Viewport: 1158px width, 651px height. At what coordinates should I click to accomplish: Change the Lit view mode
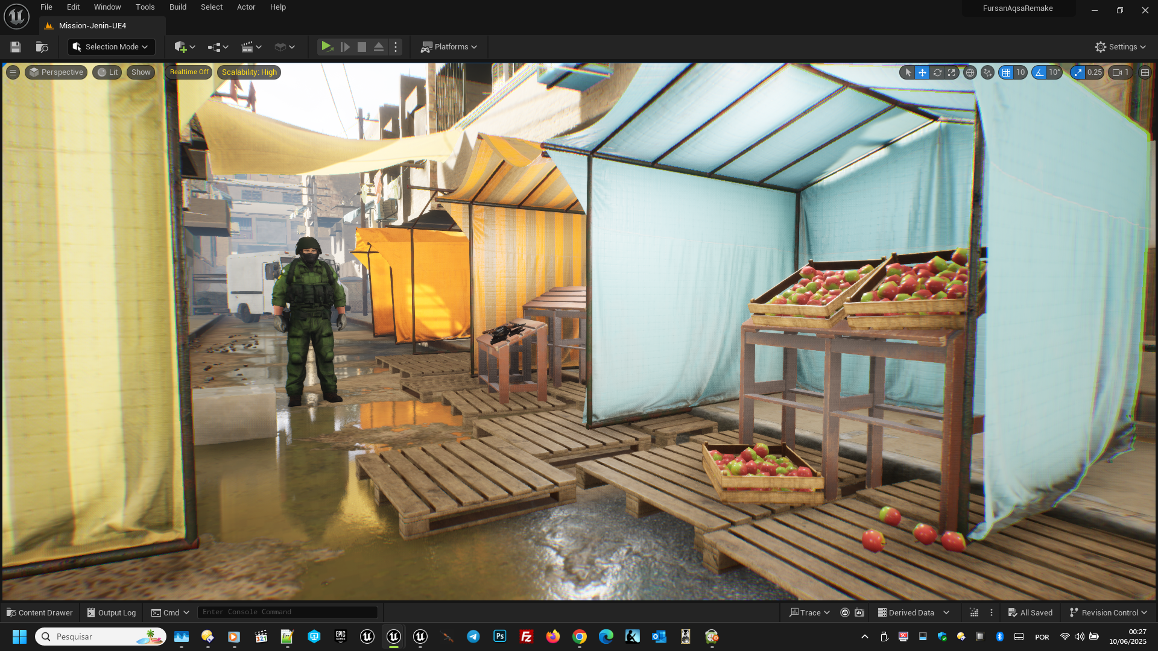pyautogui.click(x=107, y=72)
